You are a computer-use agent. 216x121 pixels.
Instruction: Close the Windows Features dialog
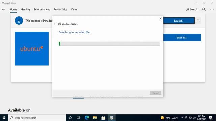(x=161, y=19)
